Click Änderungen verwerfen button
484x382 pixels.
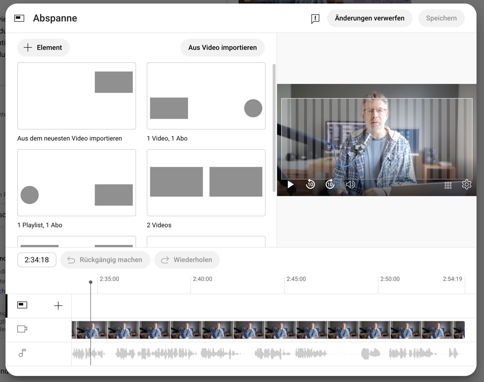(x=370, y=18)
